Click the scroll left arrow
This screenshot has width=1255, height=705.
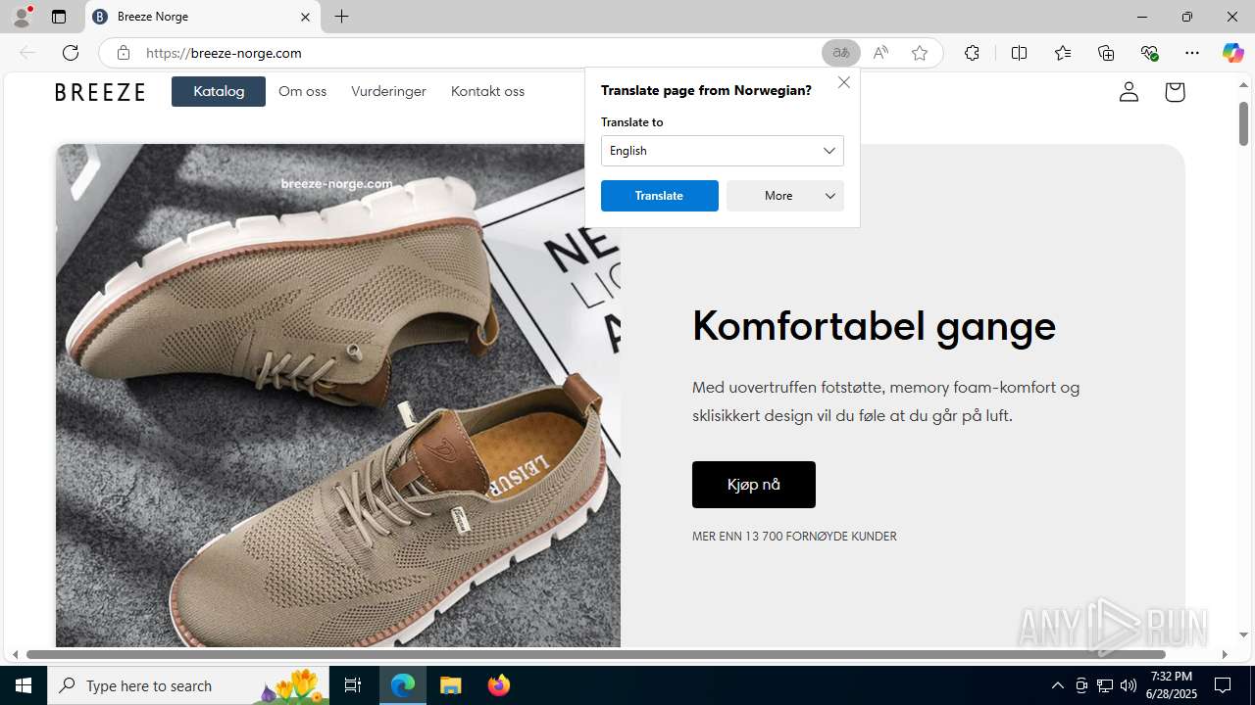pyautogui.click(x=15, y=654)
